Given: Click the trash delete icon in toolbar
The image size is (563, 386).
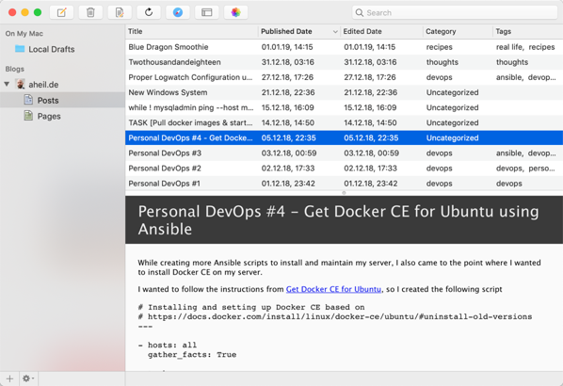Looking at the screenshot, I should click(90, 12).
